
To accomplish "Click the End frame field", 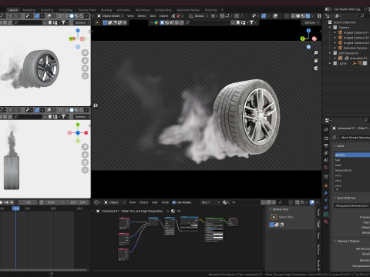I will pos(78,202).
